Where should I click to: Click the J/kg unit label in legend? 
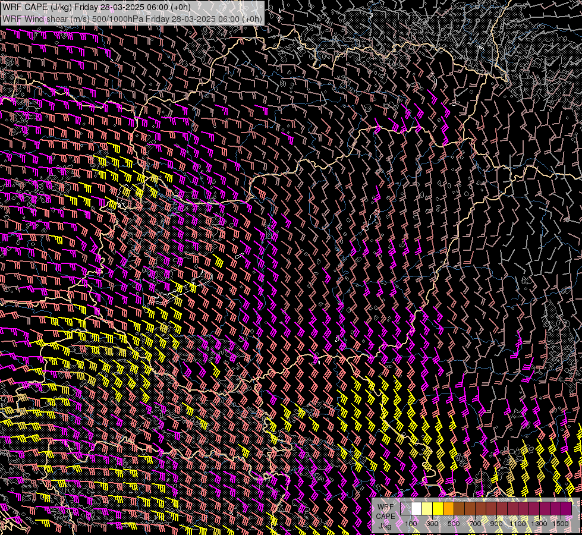[385, 526]
